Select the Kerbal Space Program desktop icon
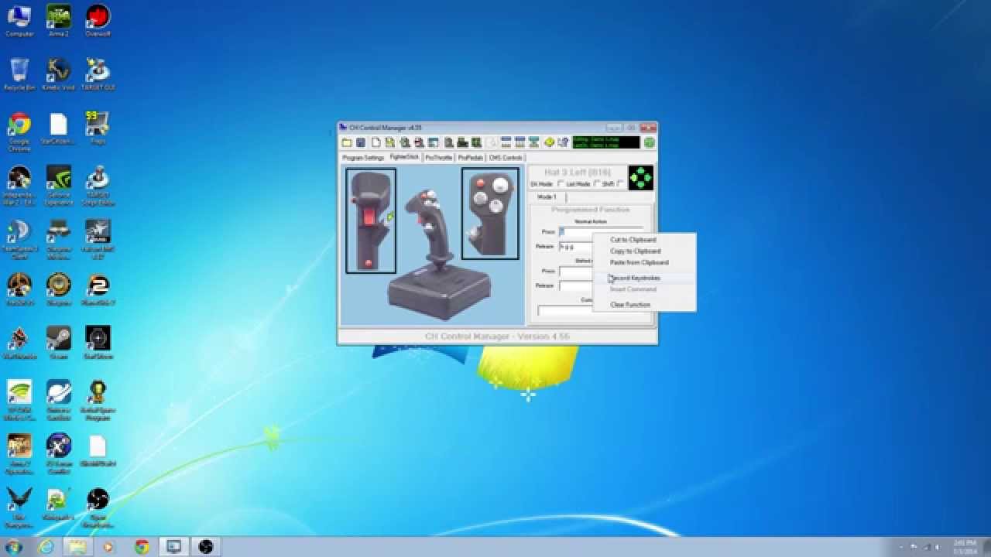This screenshot has width=991, height=557. coord(98,400)
